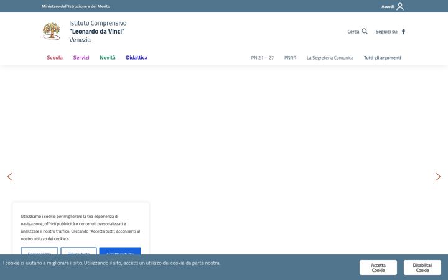Screen dimensions: 448x280
Task: Open the Facebook icon next to Seguici su
Action: tap(403, 32)
